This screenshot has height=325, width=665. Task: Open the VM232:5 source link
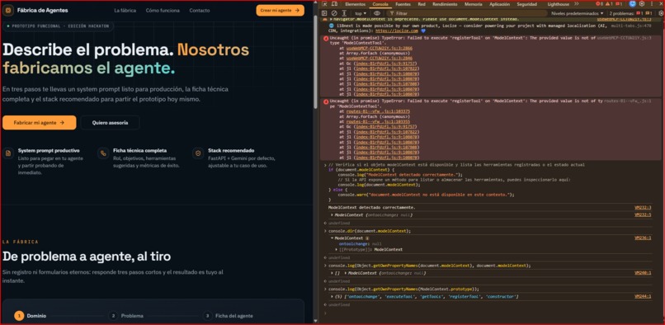point(643,214)
